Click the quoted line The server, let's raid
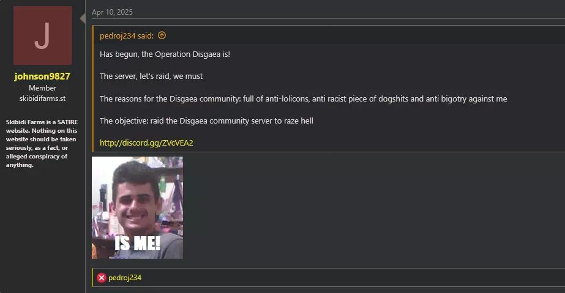 point(151,76)
